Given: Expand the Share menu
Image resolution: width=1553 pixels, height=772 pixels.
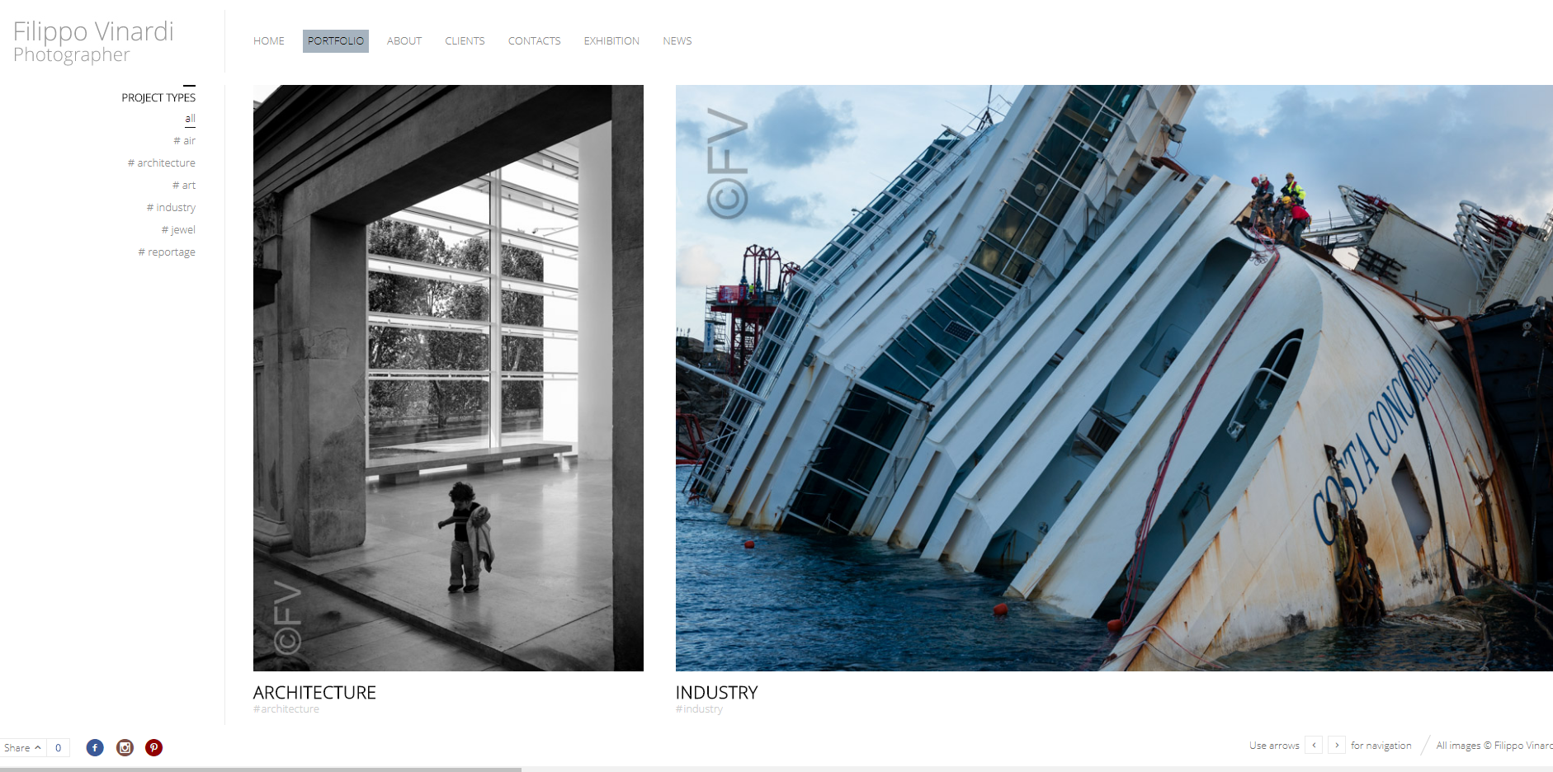Looking at the screenshot, I should coord(23,747).
